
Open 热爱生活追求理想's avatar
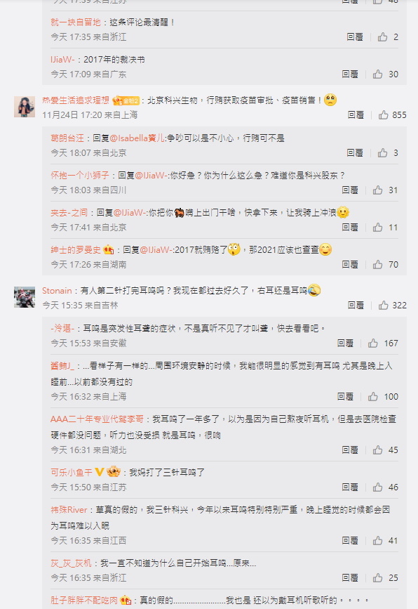pyautogui.click(x=25, y=107)
